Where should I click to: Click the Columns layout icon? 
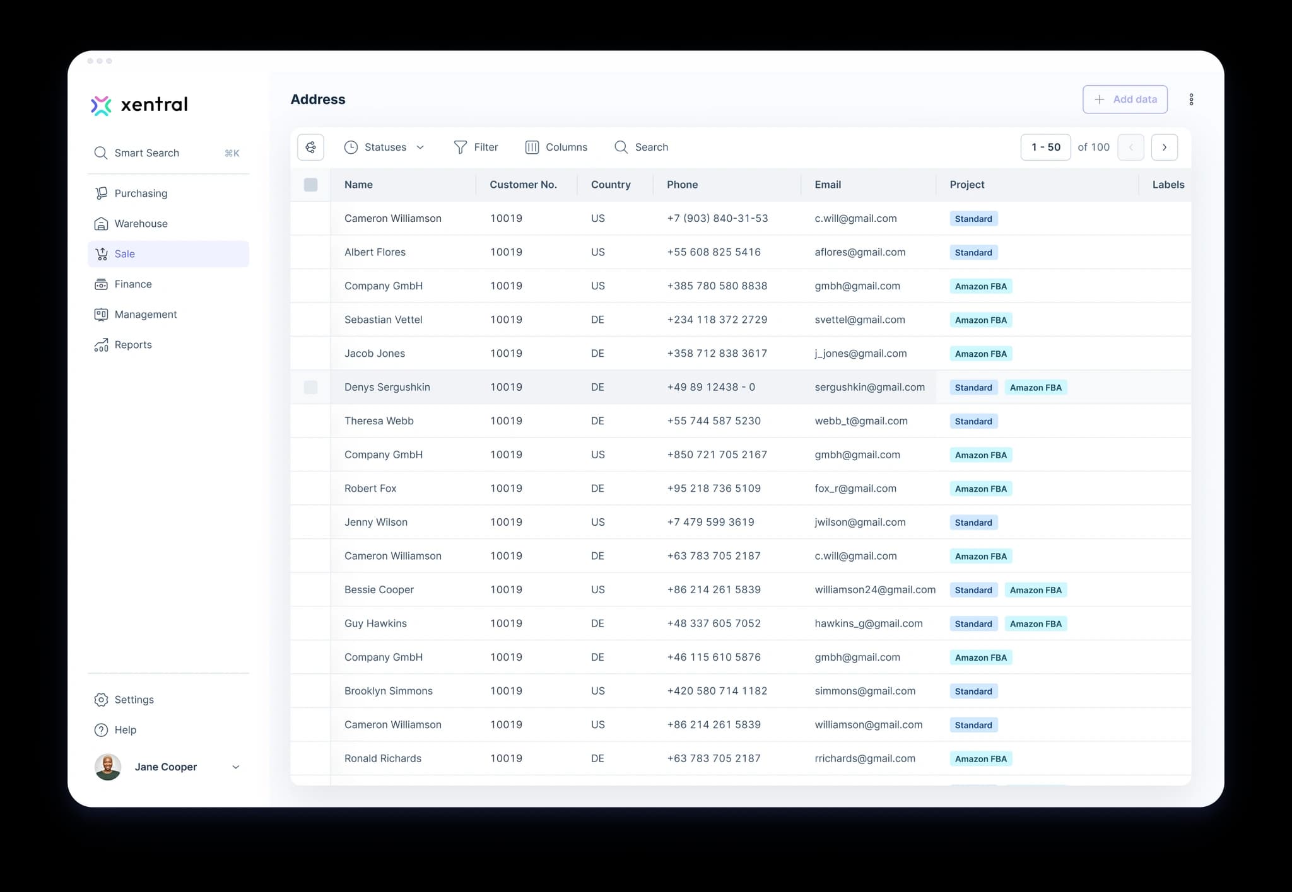[x=532, y=147]
